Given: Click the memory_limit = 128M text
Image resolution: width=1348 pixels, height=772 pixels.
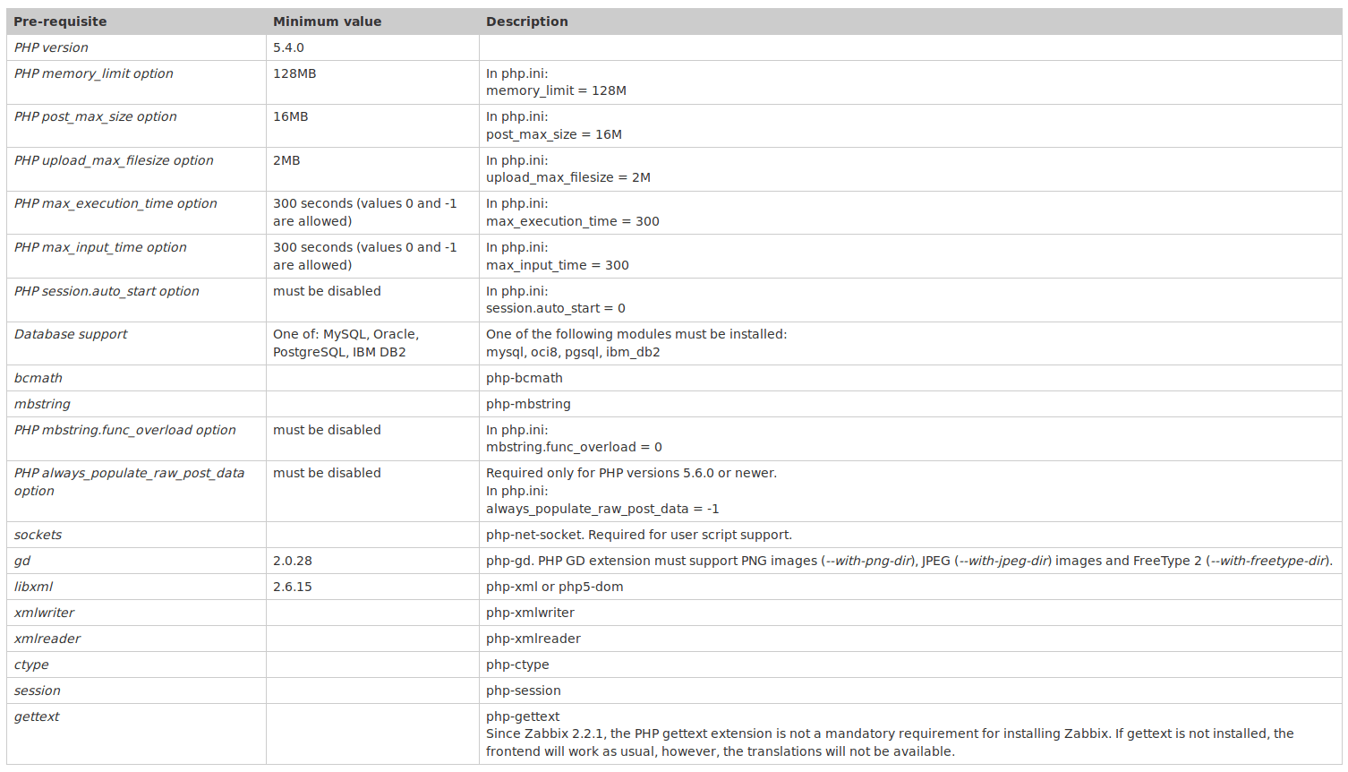Looking at the screenshot, I should coord(556,90).
